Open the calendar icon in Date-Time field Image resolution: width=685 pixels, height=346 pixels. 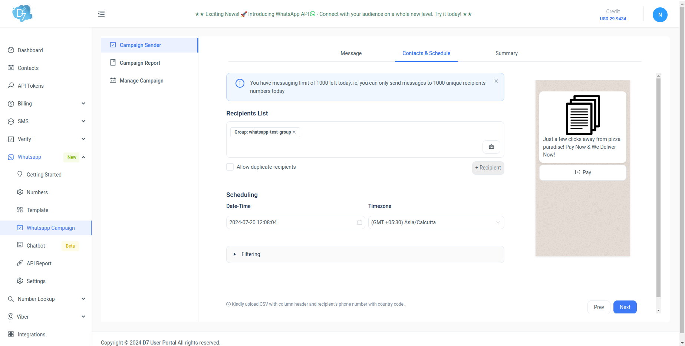(359, 222)
